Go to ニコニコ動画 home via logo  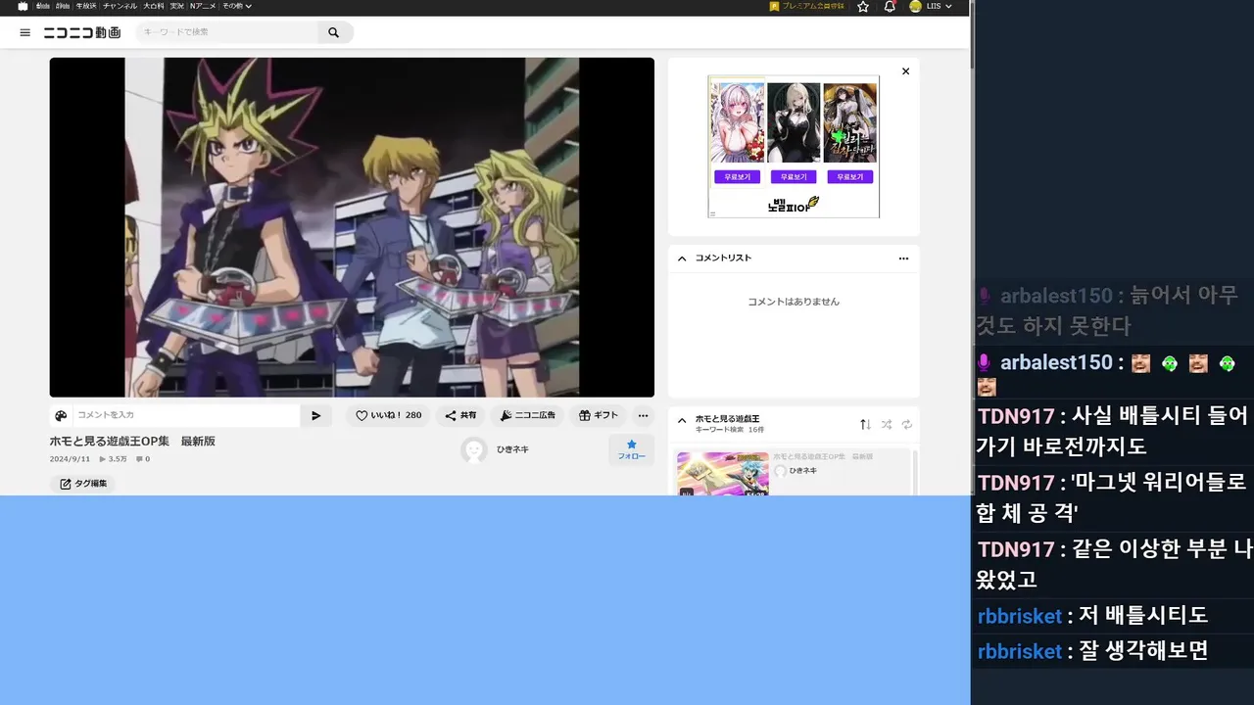click(82, 32)
